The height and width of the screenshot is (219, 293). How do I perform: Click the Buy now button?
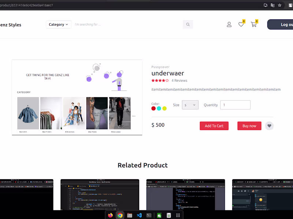[249, 126]
